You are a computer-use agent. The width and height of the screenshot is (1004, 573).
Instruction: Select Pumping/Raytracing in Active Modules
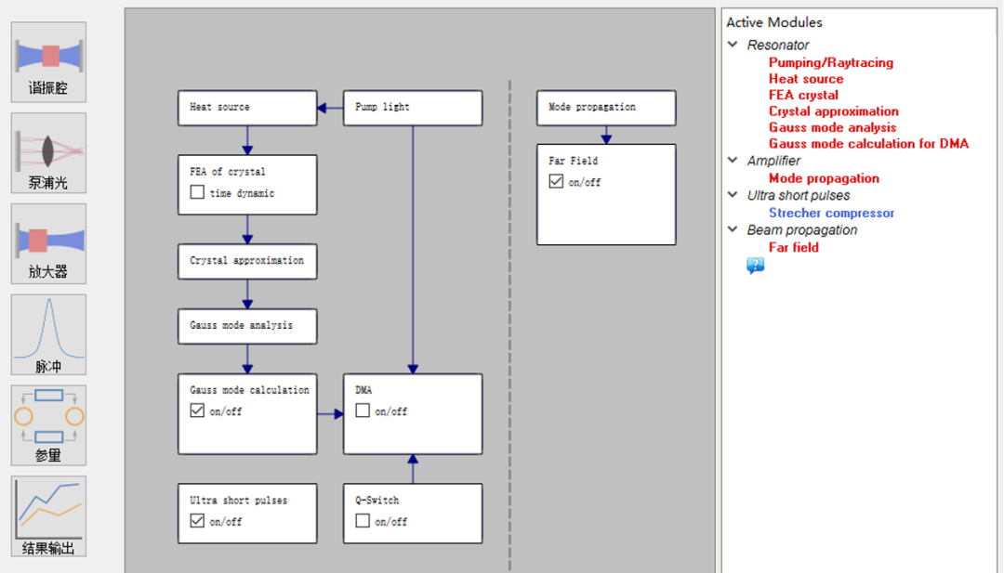(830, 63)
